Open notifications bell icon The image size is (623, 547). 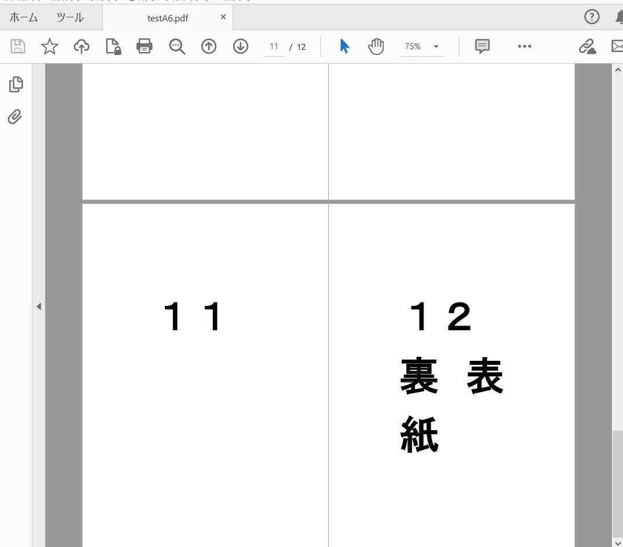pyautogui.click(x=619, y=17)
